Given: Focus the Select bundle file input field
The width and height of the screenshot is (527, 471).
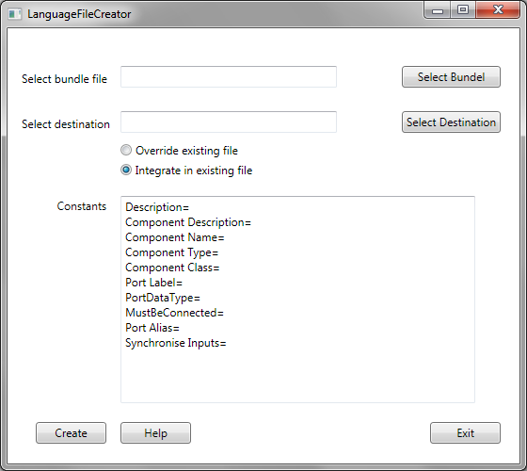Looking at the screenshot, I should (x=229, y=76).
